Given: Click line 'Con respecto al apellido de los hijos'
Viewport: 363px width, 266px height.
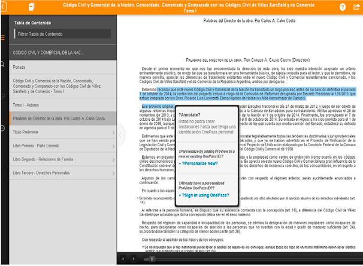Looking at the screenshot, I should point(183,240).
